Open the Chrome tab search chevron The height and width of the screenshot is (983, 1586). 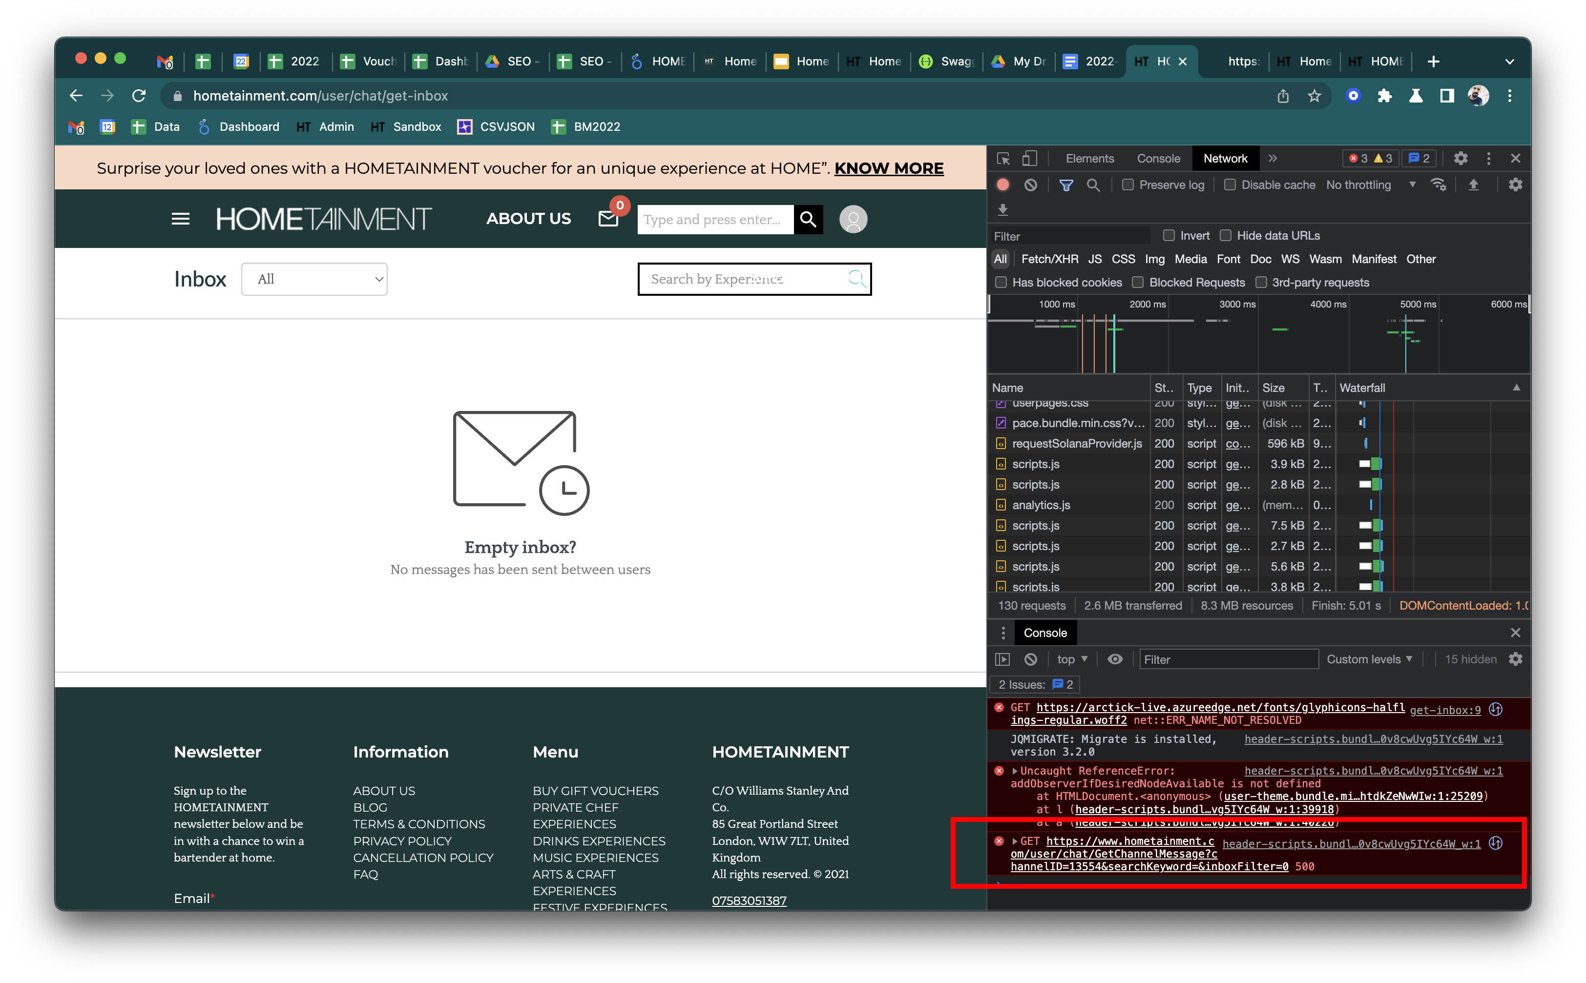tap(1510, 62)
